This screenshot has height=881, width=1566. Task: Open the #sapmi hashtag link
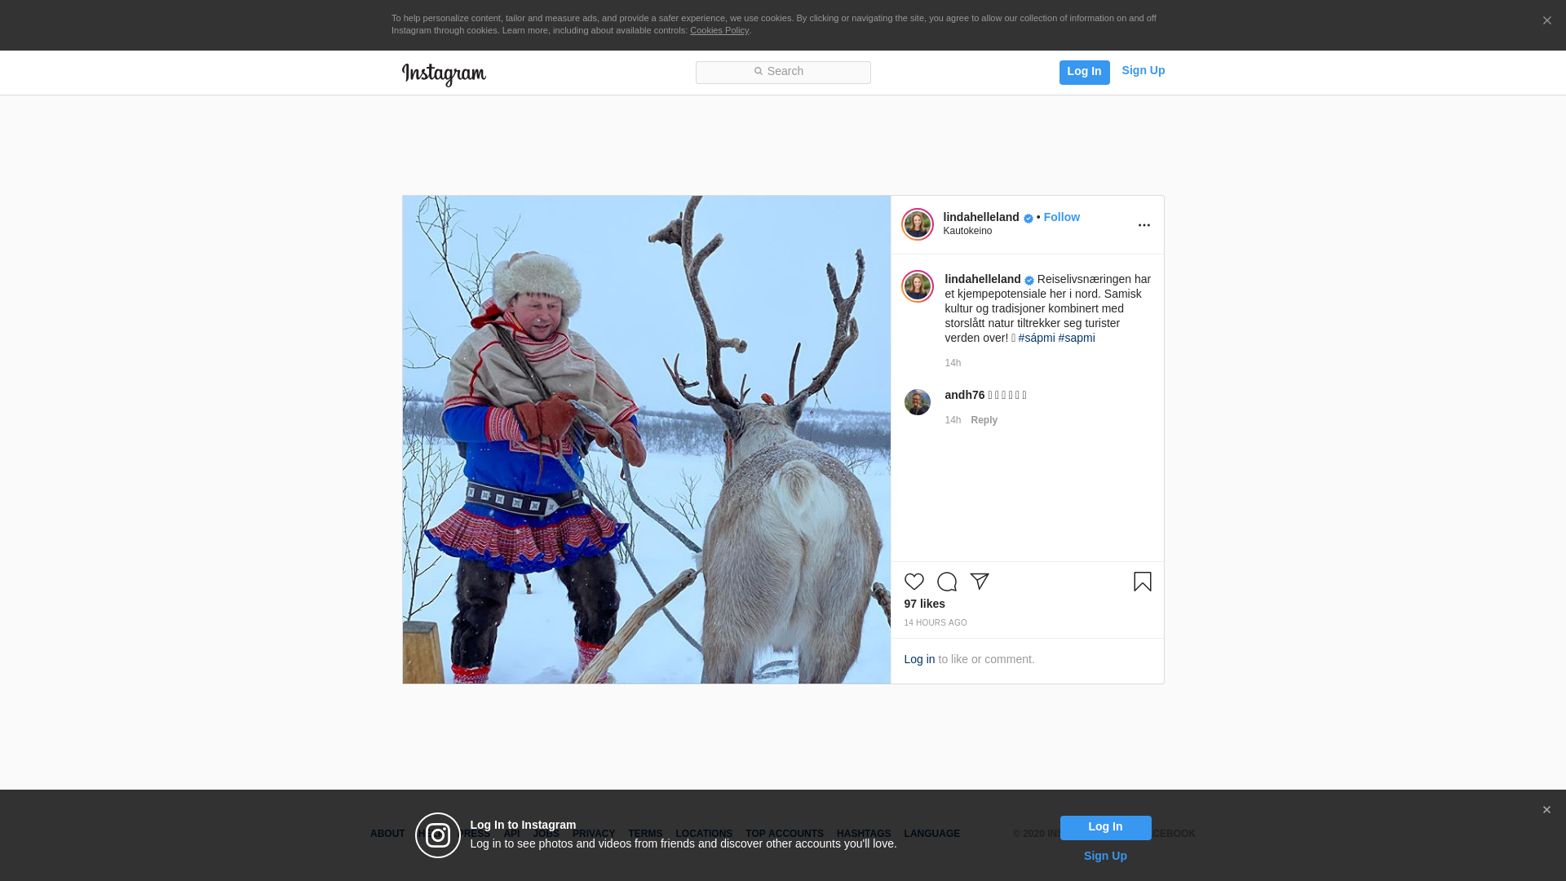[1077, 338]
